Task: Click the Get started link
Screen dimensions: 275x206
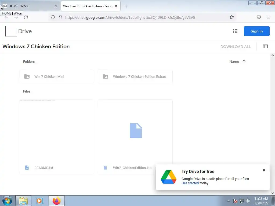Action: pos(190,183)
